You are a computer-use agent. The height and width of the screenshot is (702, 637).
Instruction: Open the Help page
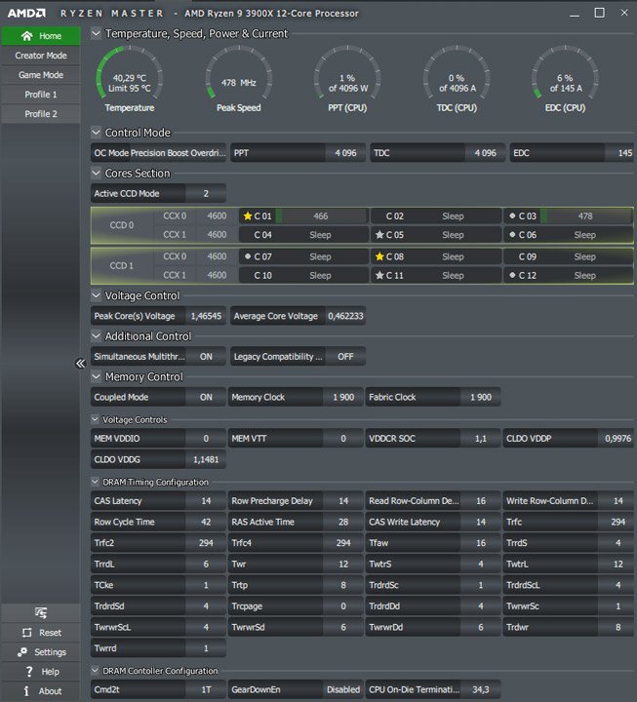[41, 672]
